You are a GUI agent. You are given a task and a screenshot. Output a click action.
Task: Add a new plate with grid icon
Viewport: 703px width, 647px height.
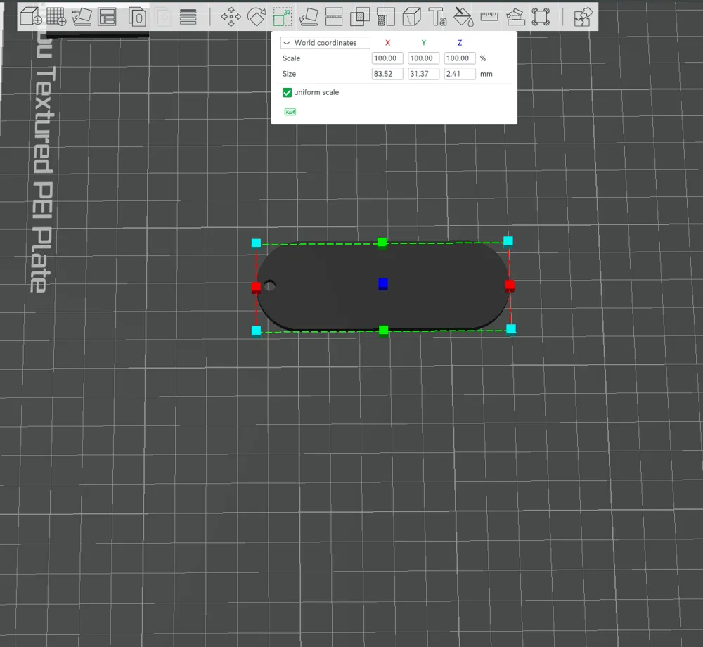[56, 17]
